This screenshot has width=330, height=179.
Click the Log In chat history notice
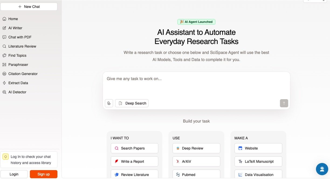pos(29,160)
